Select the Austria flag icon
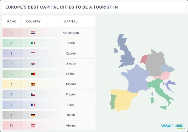Screen dimensions: 188x132 [33, 125]
